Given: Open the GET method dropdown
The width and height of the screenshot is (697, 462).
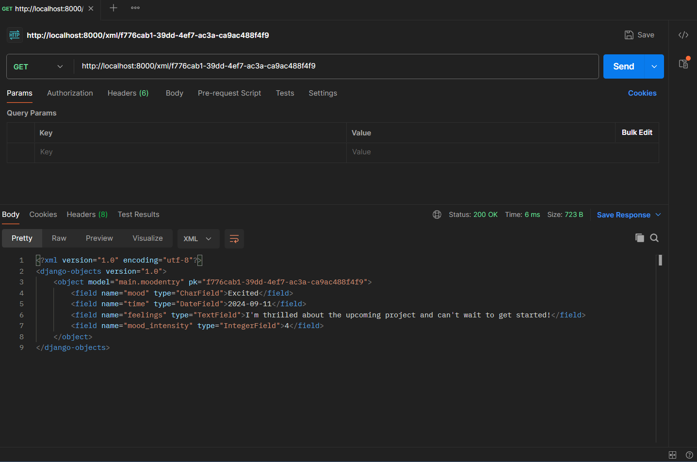Looking at the screenshot, I should pyautogui.click(x=39, y=66).
